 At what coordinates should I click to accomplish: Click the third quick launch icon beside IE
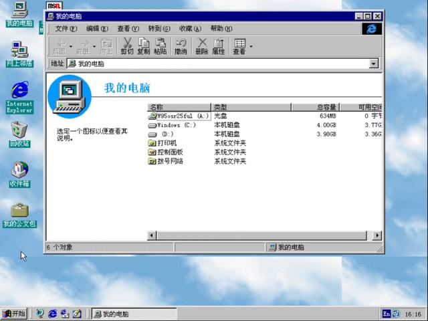click(x=65, y=314)
